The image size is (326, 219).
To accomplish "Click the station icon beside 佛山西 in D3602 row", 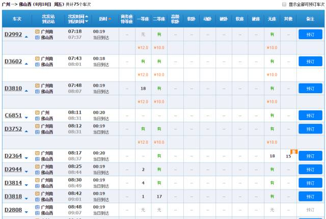I will [37, 65].
